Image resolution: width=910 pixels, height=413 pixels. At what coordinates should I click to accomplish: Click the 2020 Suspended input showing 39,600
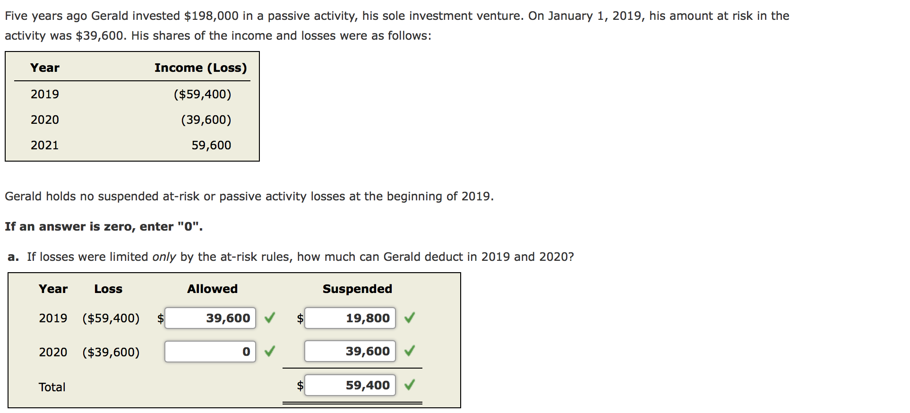[x=350, y=352]
